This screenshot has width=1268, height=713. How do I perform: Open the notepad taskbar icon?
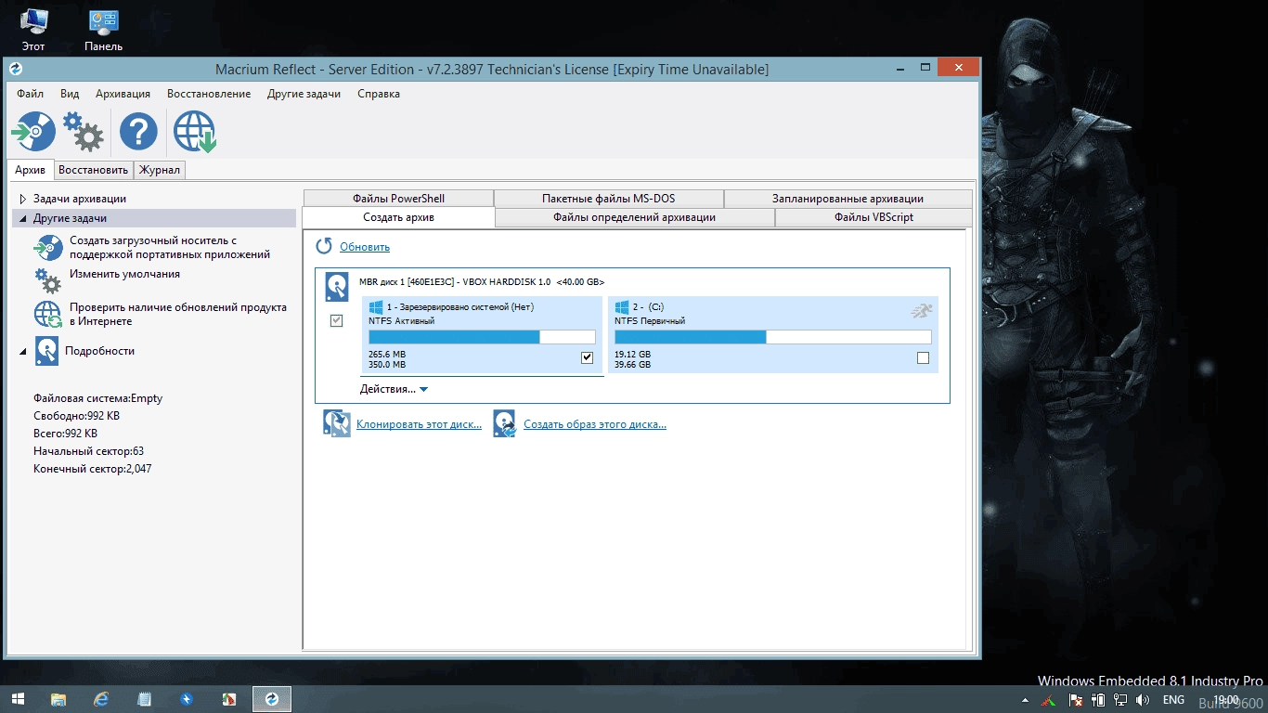coord(144,699)
